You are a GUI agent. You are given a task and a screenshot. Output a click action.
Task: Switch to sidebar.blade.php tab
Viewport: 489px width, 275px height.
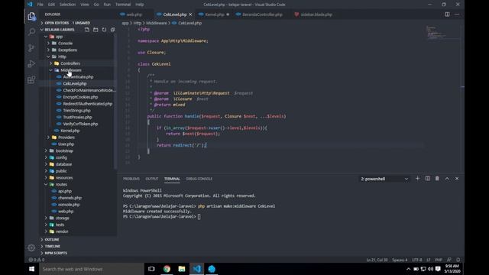point(316,15)
